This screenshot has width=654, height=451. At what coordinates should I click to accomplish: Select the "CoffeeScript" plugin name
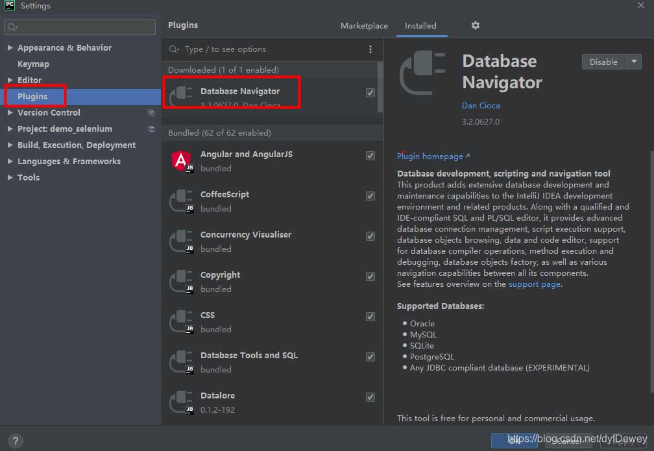224,195
